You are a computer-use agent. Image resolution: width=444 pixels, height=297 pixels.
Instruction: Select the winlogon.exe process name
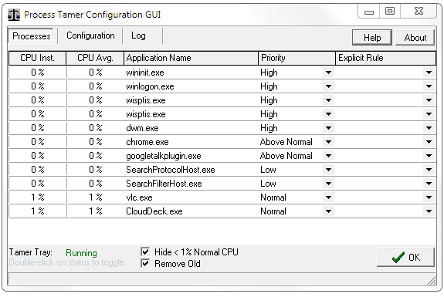[x=150, y=86]
